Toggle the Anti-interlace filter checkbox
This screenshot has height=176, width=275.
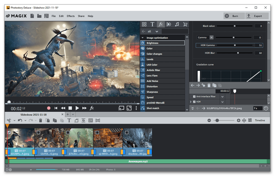(x=194, y=97)
